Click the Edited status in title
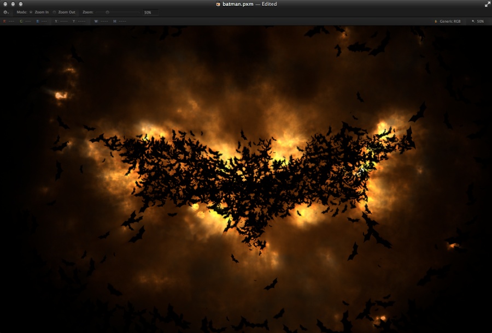Screen dimensions: 492x333 pos(269,4)
